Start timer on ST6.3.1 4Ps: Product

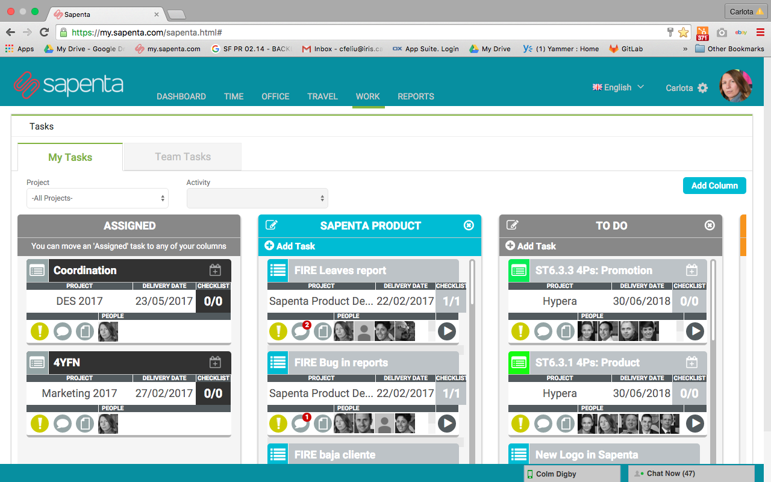pyautogui.click(x=695, y=424)
